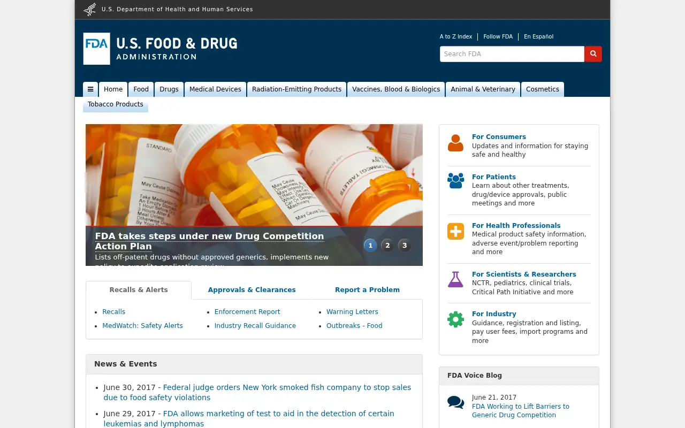The image size is (685, 428).
Task: Open the Drug Competition Action Plan headline
Action: tap(209, 241)
